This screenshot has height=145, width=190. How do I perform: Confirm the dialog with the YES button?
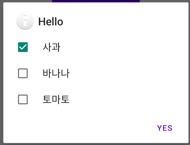(x=165, y=128)
